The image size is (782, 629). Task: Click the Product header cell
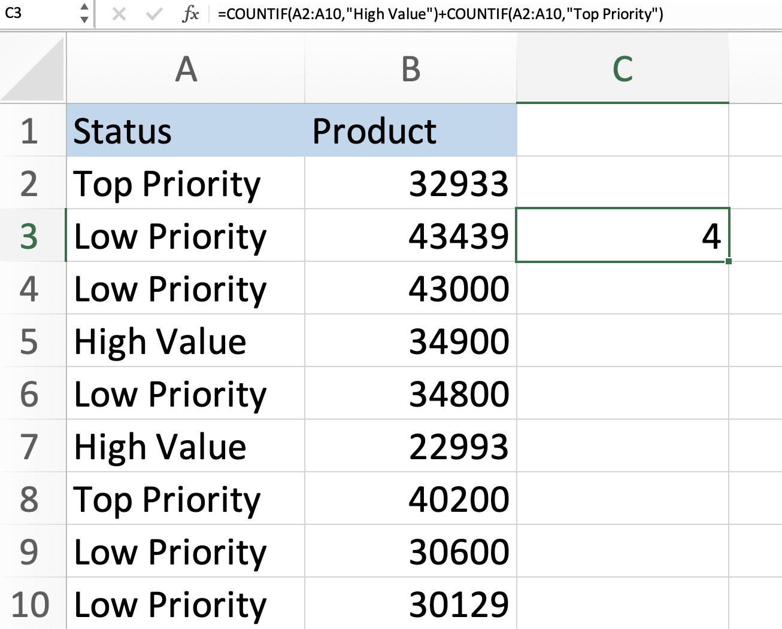(411, 130)
